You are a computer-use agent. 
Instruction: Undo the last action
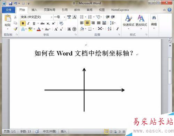[16, 3]
